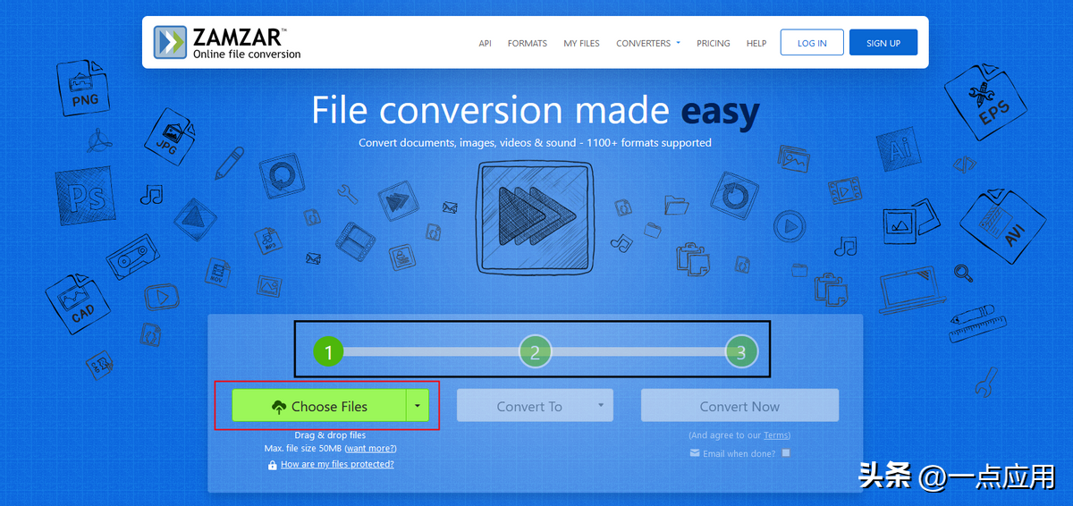
Task: Open the Choose Files source dropdown arrow
Action: click(418, 406)
